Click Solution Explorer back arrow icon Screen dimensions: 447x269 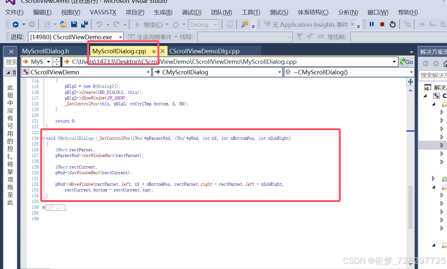425,64
